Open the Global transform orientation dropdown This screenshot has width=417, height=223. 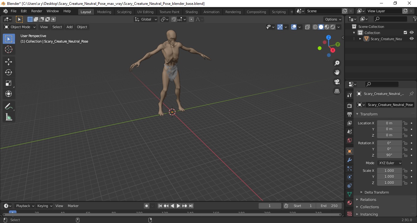146,19
